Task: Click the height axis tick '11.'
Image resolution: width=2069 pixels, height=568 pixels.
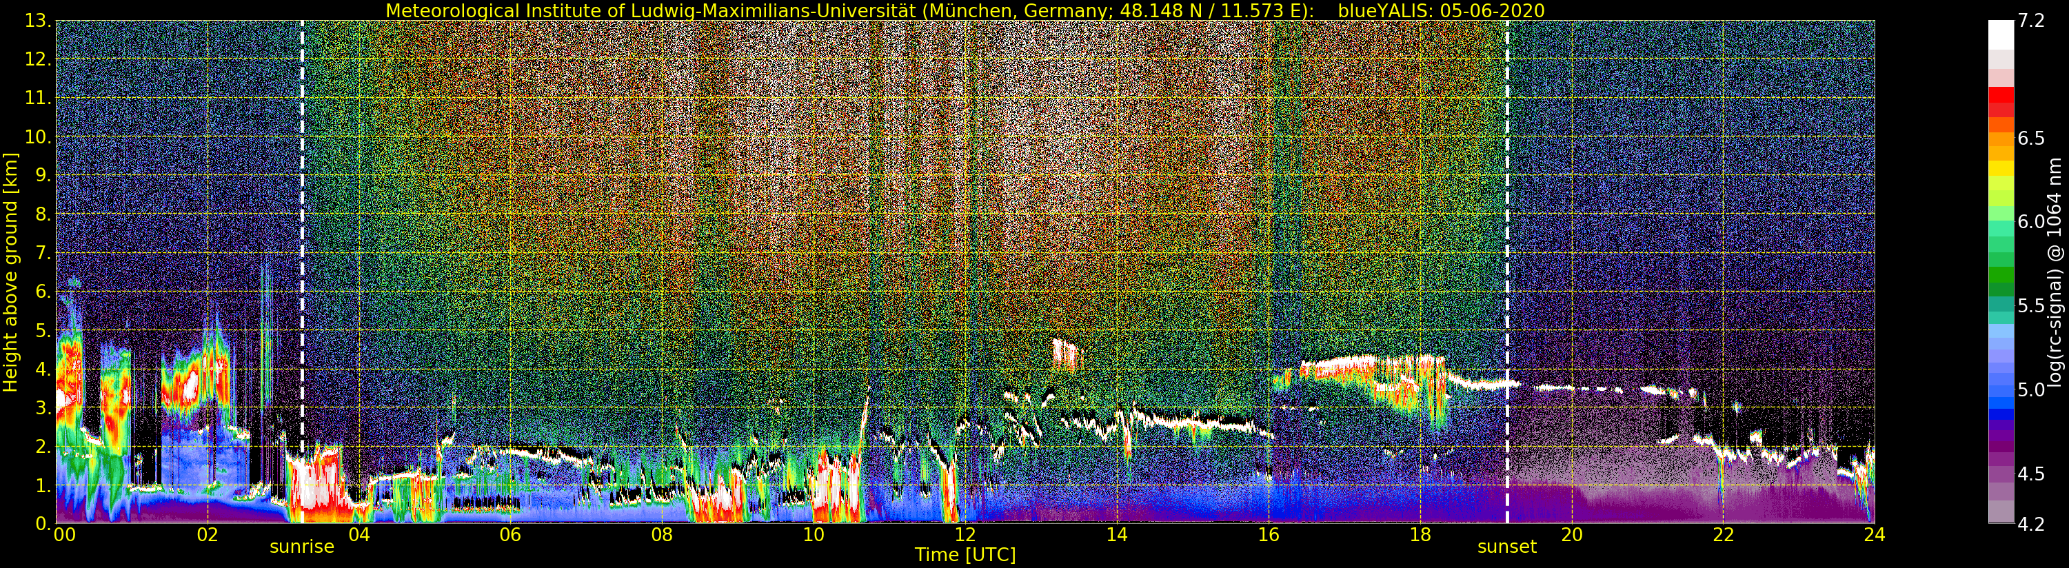Action: pyautogui.click(x=39, y=98)
